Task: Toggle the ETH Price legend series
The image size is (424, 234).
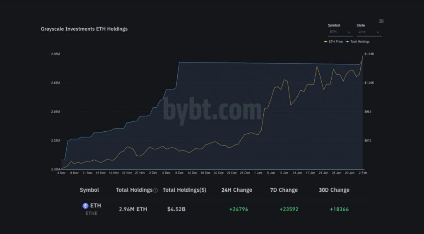Action: tap(333, 42)
